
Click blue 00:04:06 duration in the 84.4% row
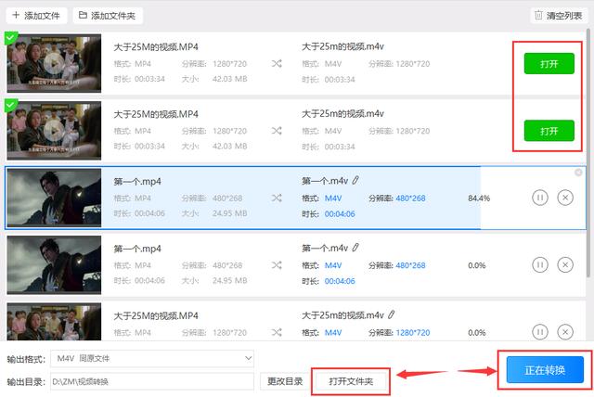(340, 214)
